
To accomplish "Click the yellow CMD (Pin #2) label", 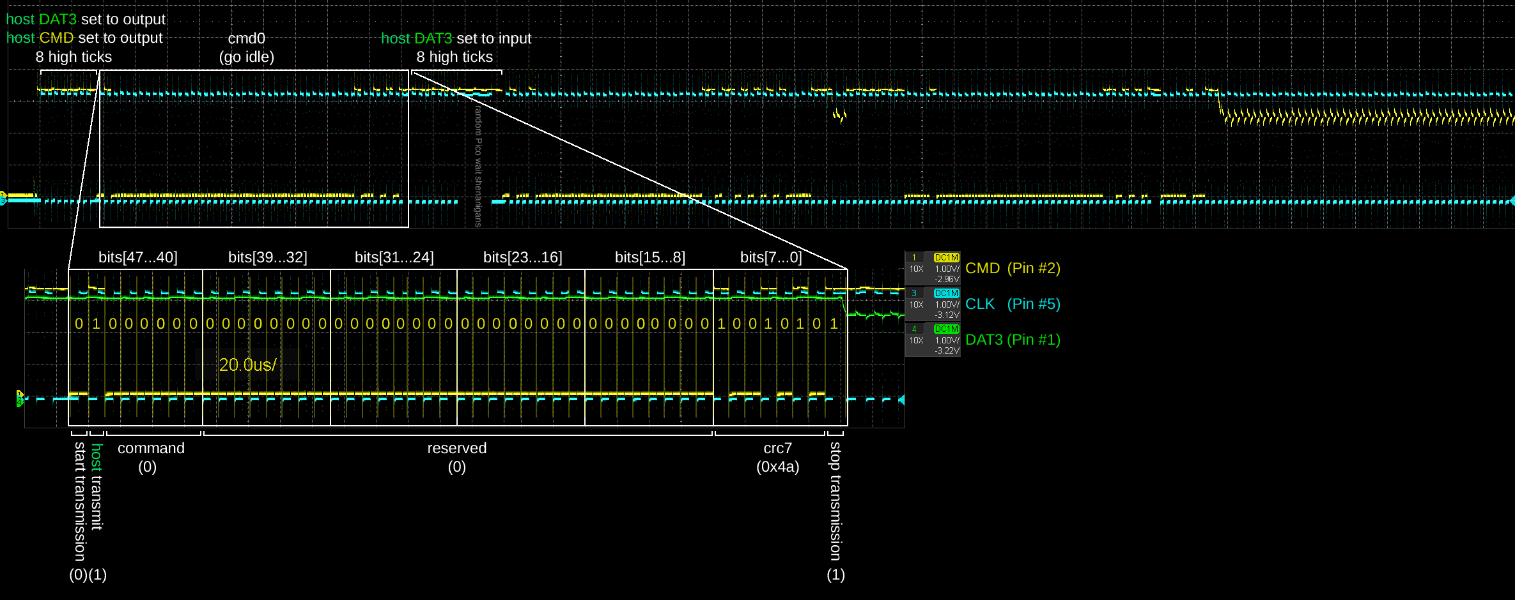I will point(1013,268).
